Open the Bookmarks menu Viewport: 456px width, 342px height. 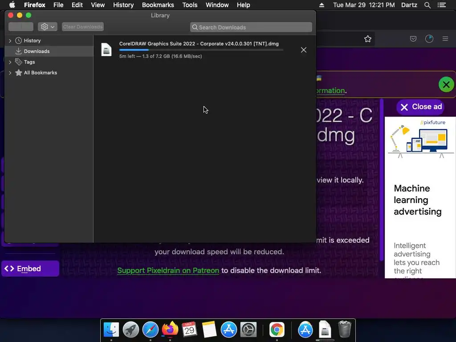point(158,5)
